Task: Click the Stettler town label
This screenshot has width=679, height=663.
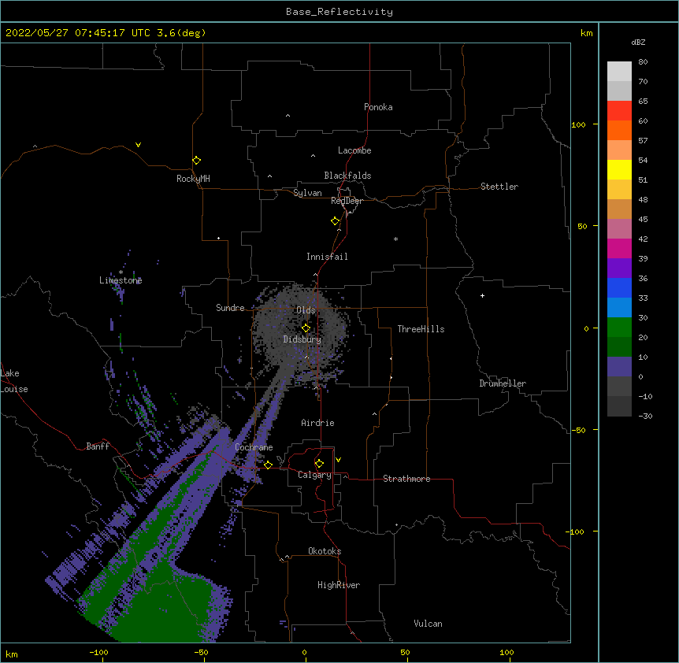Action: point(499,187)
